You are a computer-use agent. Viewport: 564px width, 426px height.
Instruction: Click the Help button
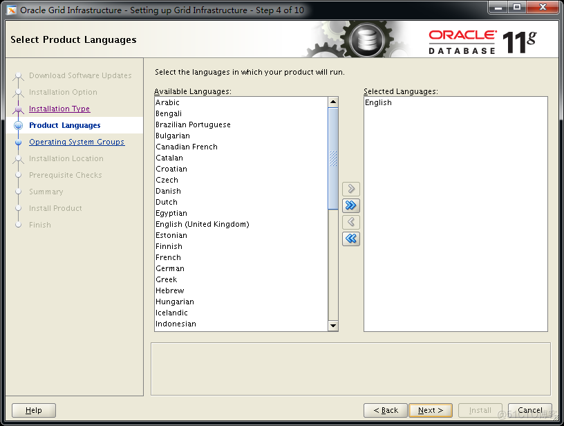pyautogui.click(x=34, y=410)
